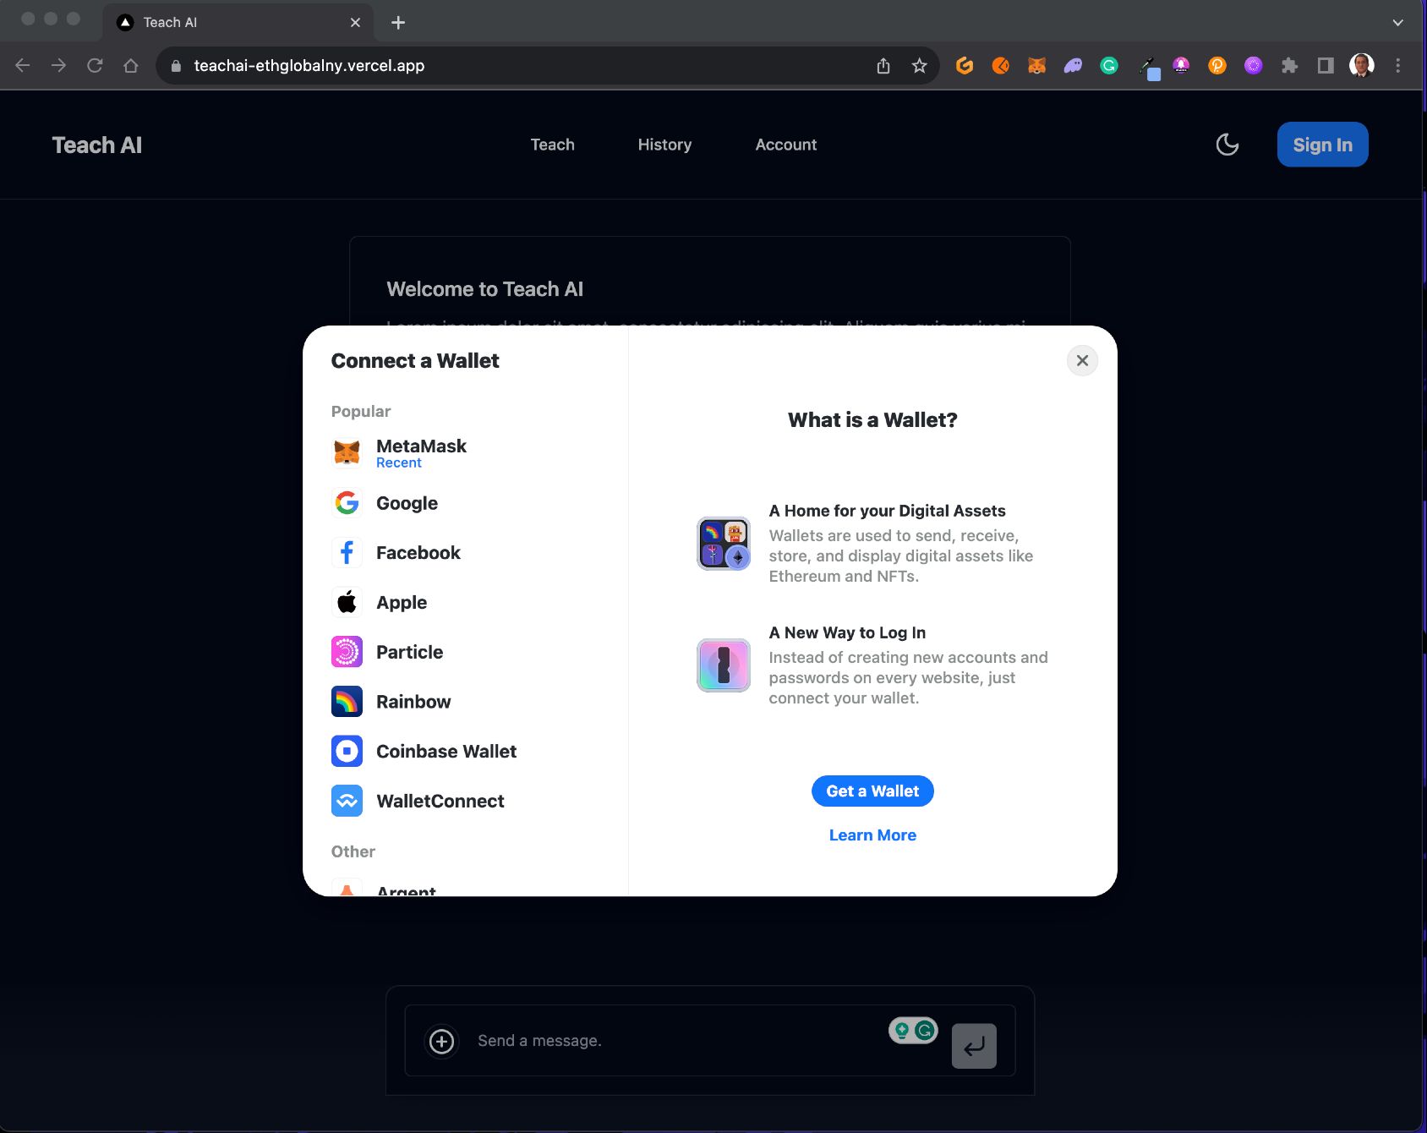Image resolution: width=1427 pixels, height=1133 pixels.
Task: Choose the Google logo icon
Action: [x=347, y=503]
